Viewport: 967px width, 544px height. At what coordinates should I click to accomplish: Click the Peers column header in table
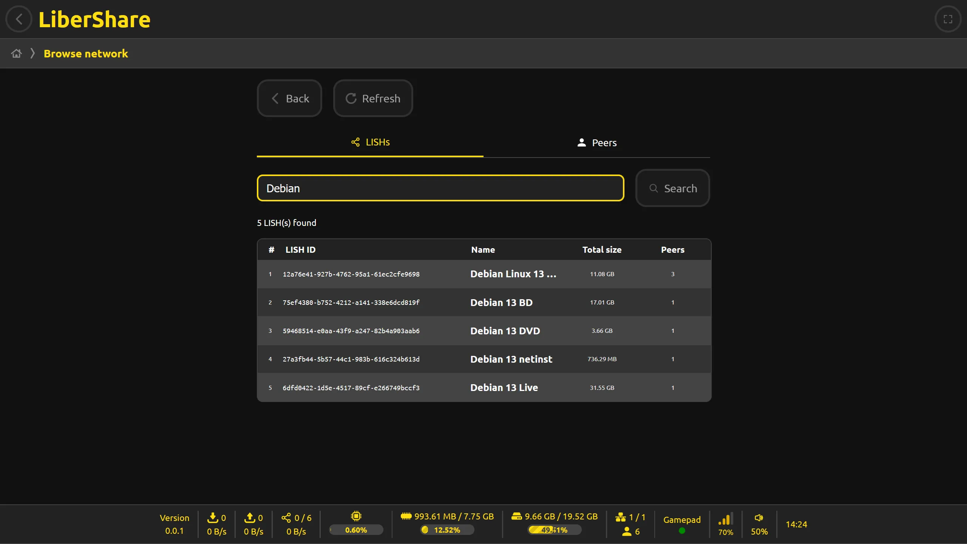pos(672,250)
